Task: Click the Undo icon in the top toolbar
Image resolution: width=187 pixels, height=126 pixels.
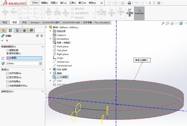Action: pyautogui.click(x=136, y=3)
